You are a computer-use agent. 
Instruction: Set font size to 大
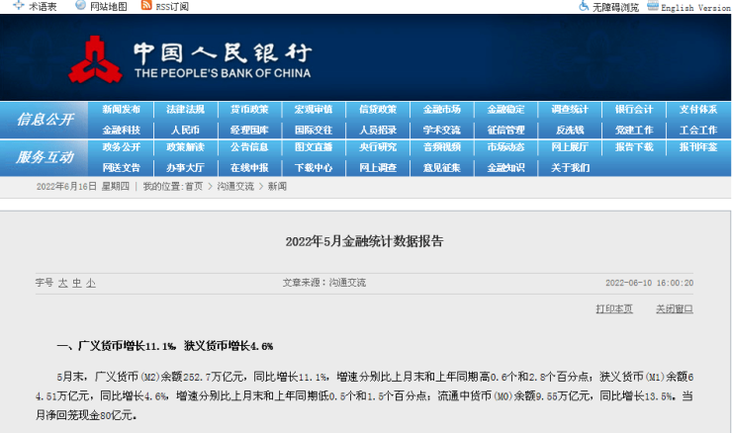(x=63, y=283)
